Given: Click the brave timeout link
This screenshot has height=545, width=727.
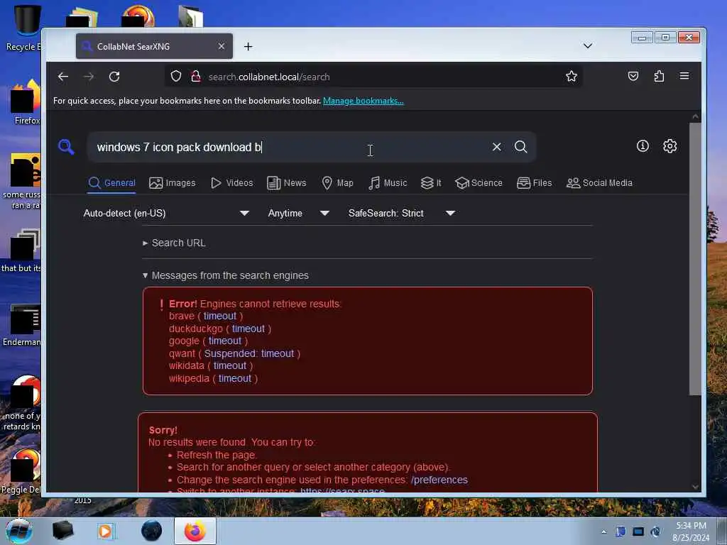Looking at the screenshot, I should pos(220,316).
